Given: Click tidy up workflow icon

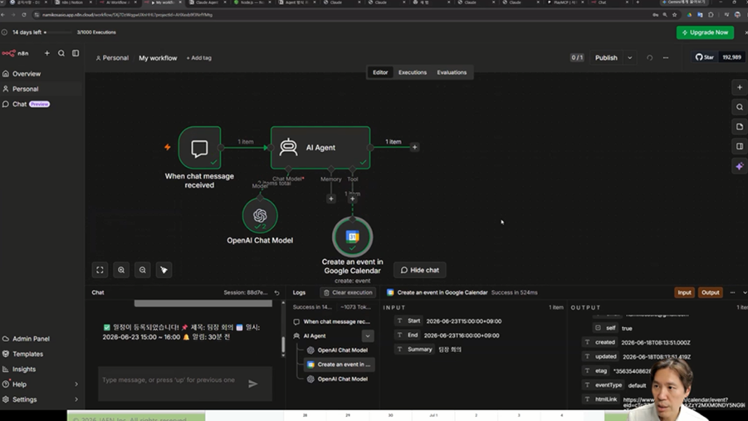Looking at the screenshot, I should (x=164, y=270).
